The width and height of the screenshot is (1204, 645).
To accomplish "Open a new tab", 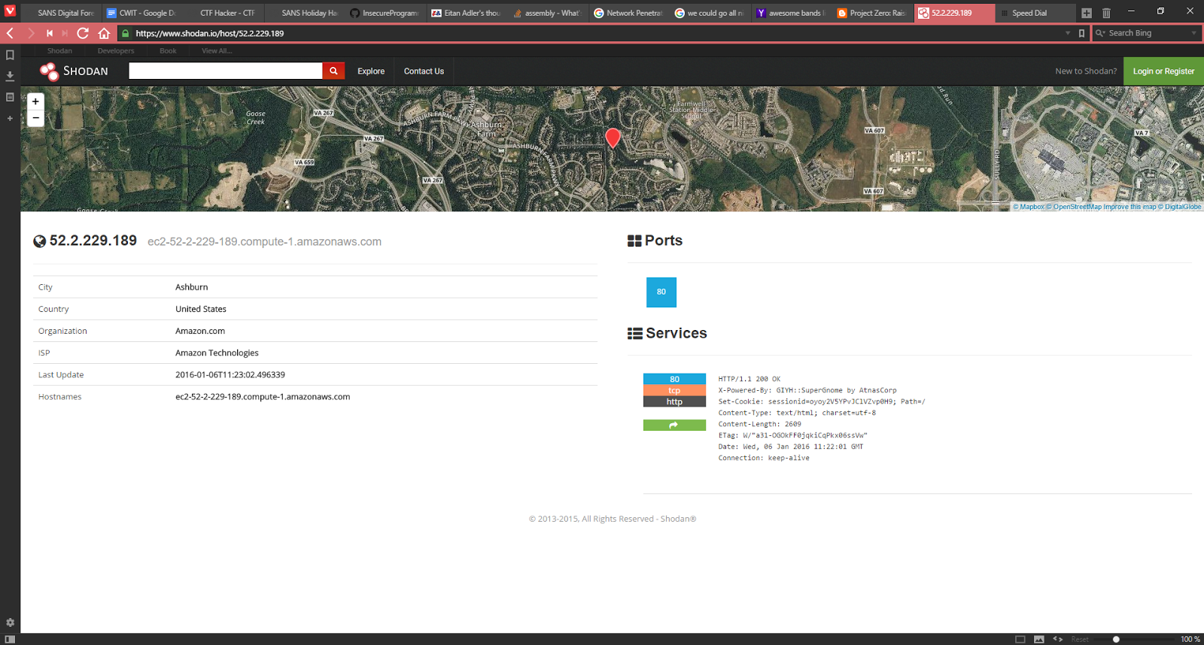I will pos(1087,13).
